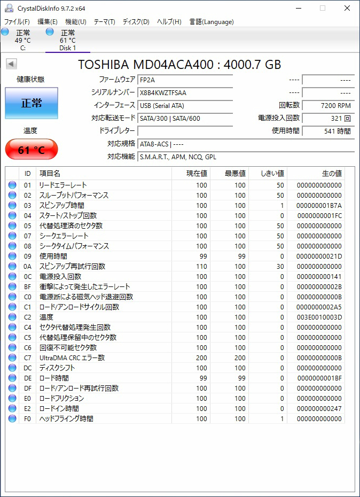360x497 pixels.
Task: Click the status orb for C6 回復不可能セクタ数
Action: (12, 347)
